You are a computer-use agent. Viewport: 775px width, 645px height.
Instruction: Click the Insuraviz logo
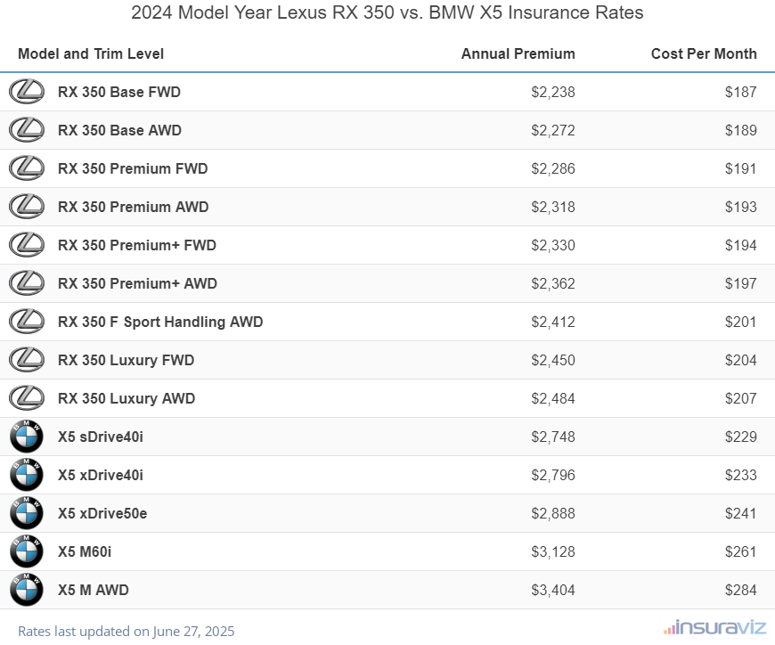(714, 628)
